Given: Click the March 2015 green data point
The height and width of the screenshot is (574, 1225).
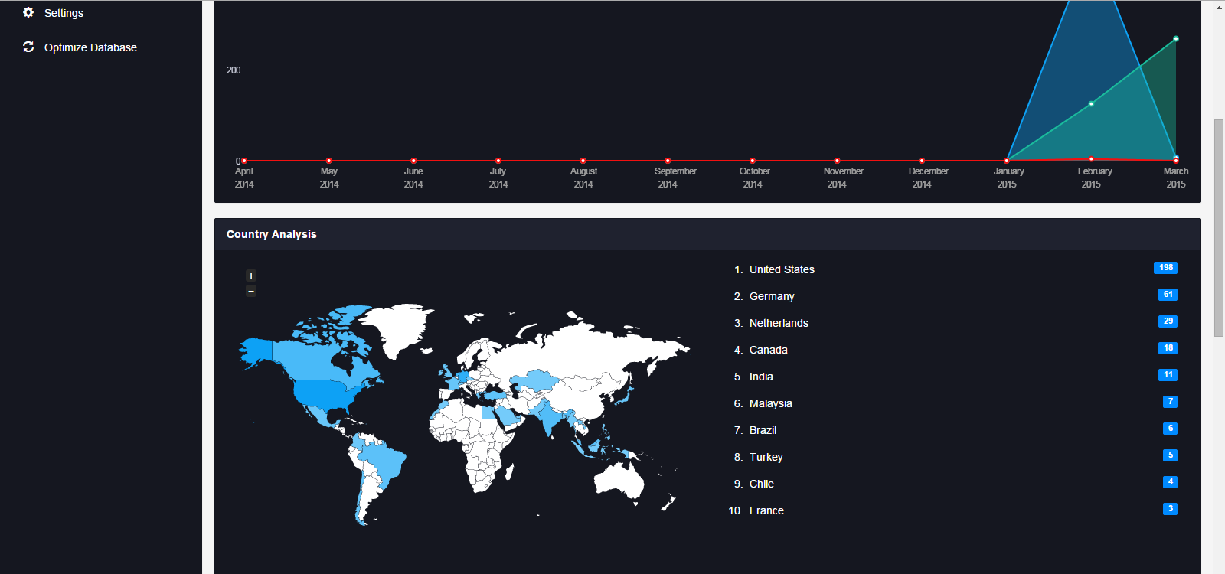Looking at the screenshot, I should pyautogui.click(x=1176, y=38).
